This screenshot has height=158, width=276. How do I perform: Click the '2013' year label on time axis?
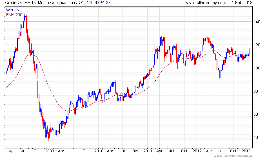tap(246, 151)
